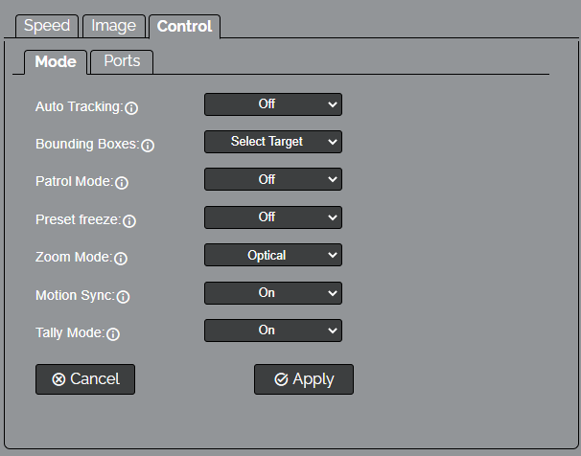Open the Ports sub-tab
Image resolution: width=581 pixels, height=456 pixels.
[x=122, y=62]
